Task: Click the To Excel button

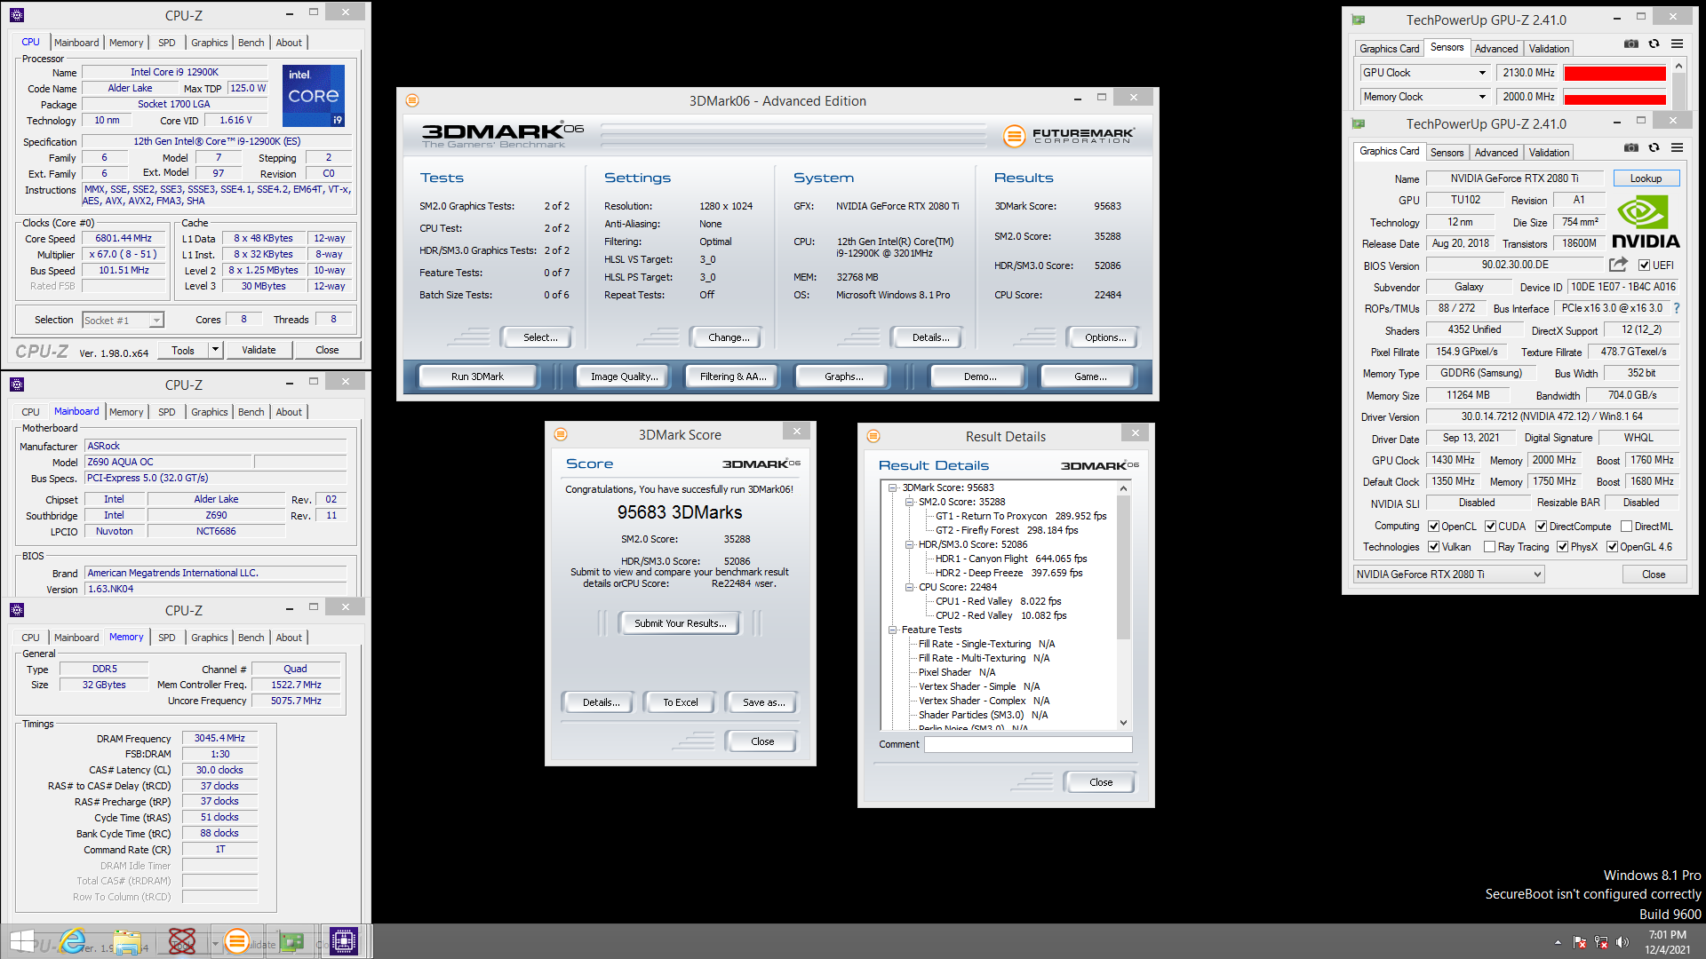Action: 680,702
